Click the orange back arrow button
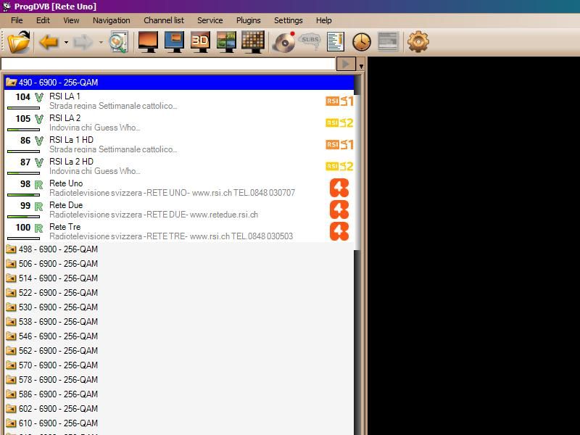Screen dimensions: 580x435 coord(49,42)
